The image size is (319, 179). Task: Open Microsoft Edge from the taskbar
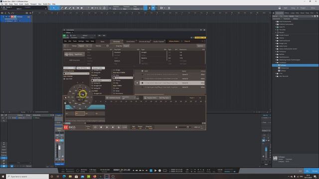click(64, 177)
